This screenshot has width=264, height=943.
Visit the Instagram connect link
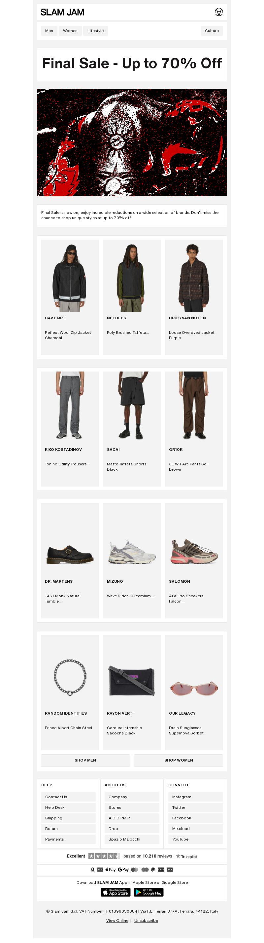pos(196,797)
